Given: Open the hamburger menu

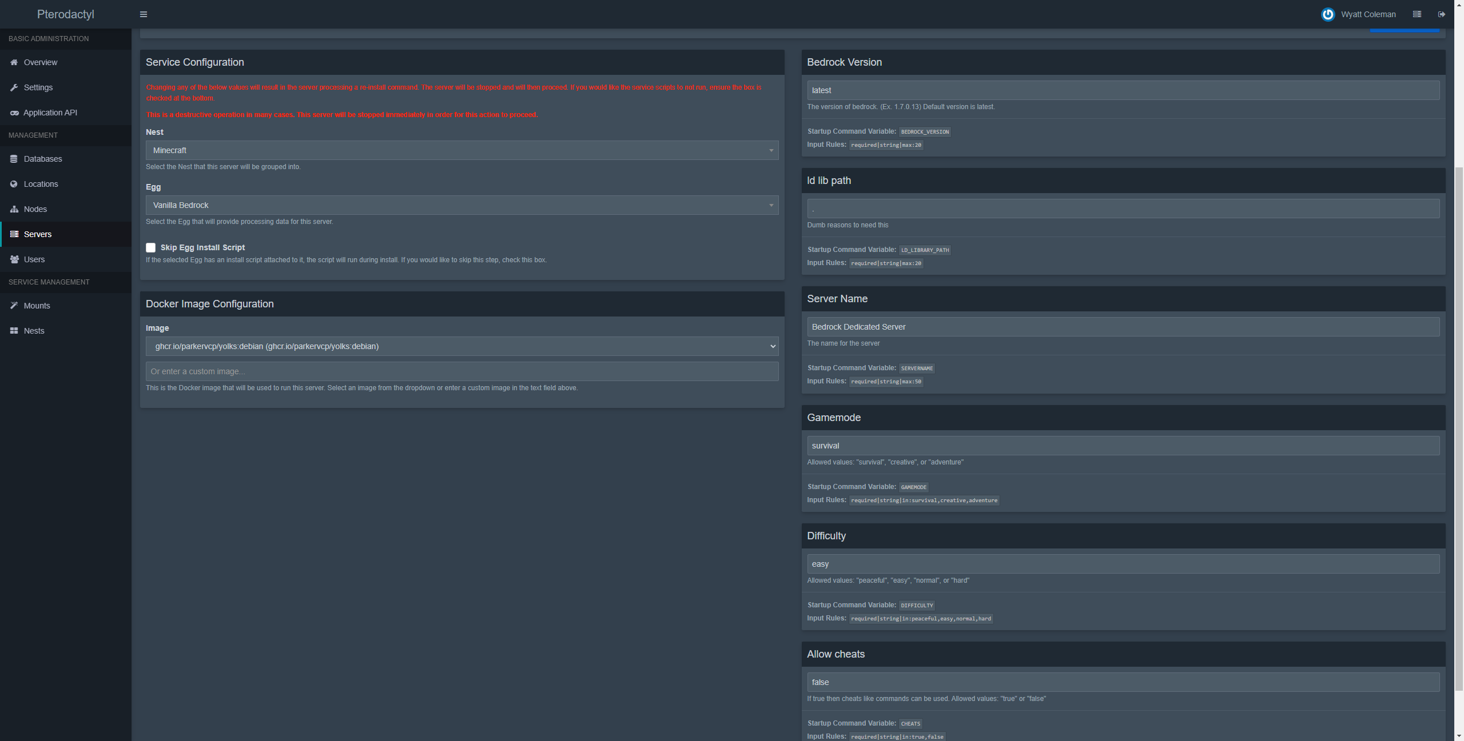Looking at the screenshot, I should pyautogui.click(x=143, y=14).
